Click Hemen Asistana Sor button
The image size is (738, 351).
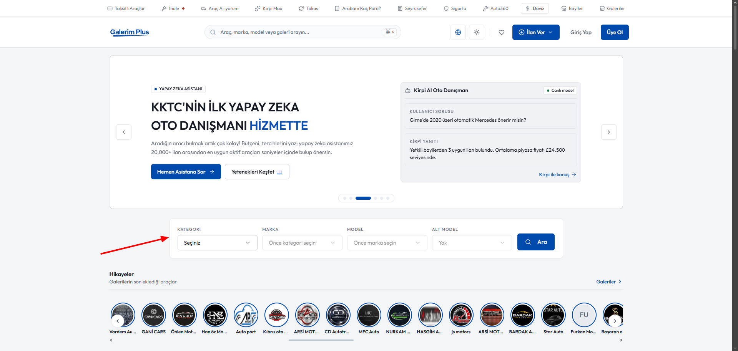pos(186,172)
